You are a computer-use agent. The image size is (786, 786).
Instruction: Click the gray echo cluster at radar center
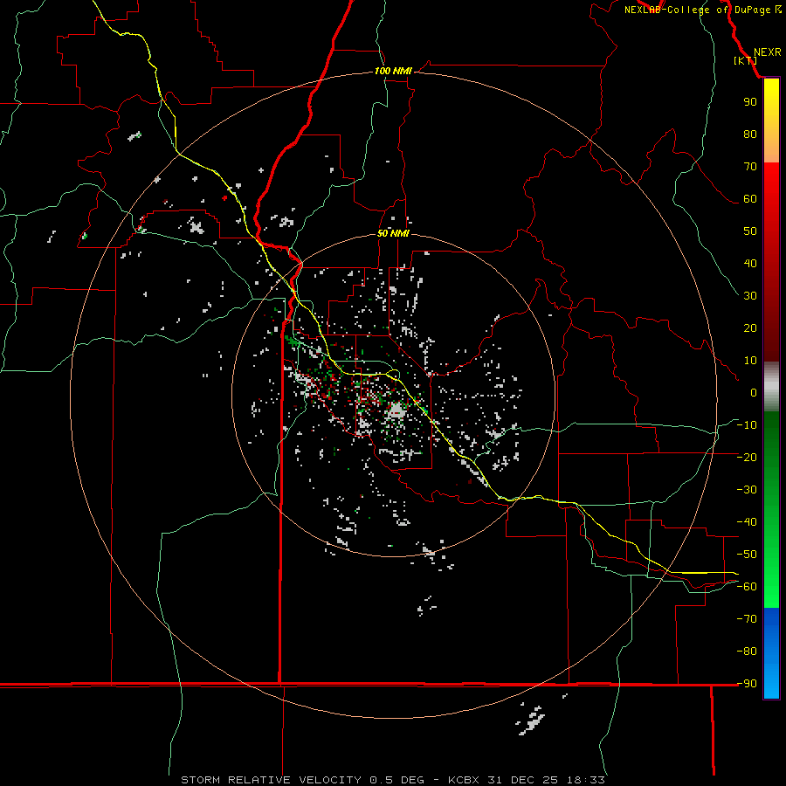(397, 411)
